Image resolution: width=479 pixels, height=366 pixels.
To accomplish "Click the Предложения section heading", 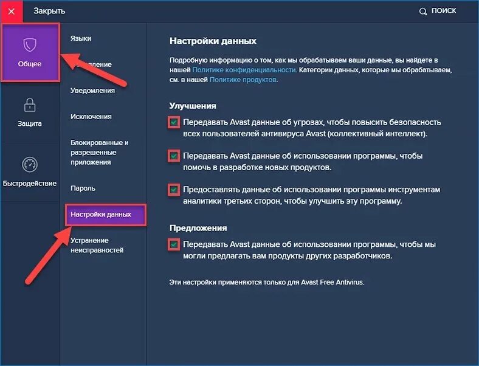I will 198,228.
